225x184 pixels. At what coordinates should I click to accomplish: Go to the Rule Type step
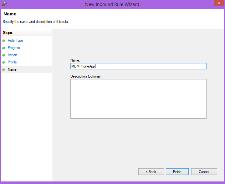click(15, 41)
